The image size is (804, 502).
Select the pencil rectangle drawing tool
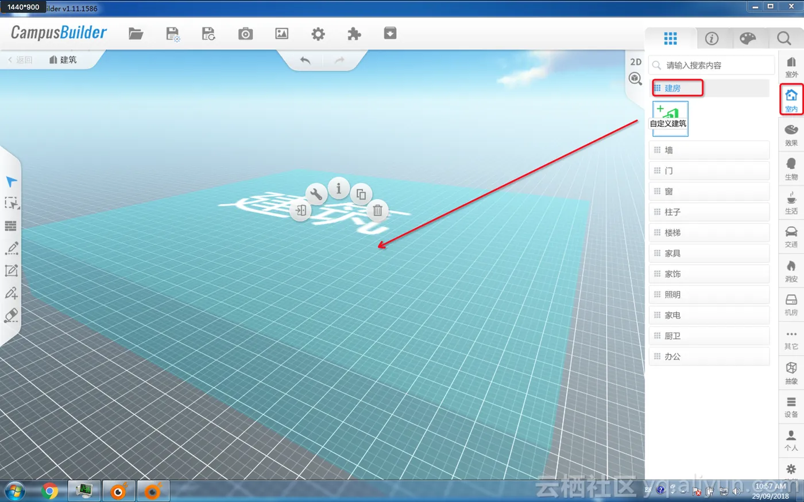click(11, 271)
